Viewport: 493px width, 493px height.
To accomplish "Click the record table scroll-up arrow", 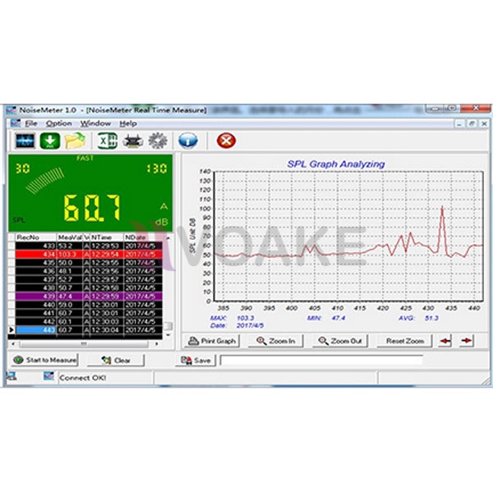I will click(x=168, y=237).
